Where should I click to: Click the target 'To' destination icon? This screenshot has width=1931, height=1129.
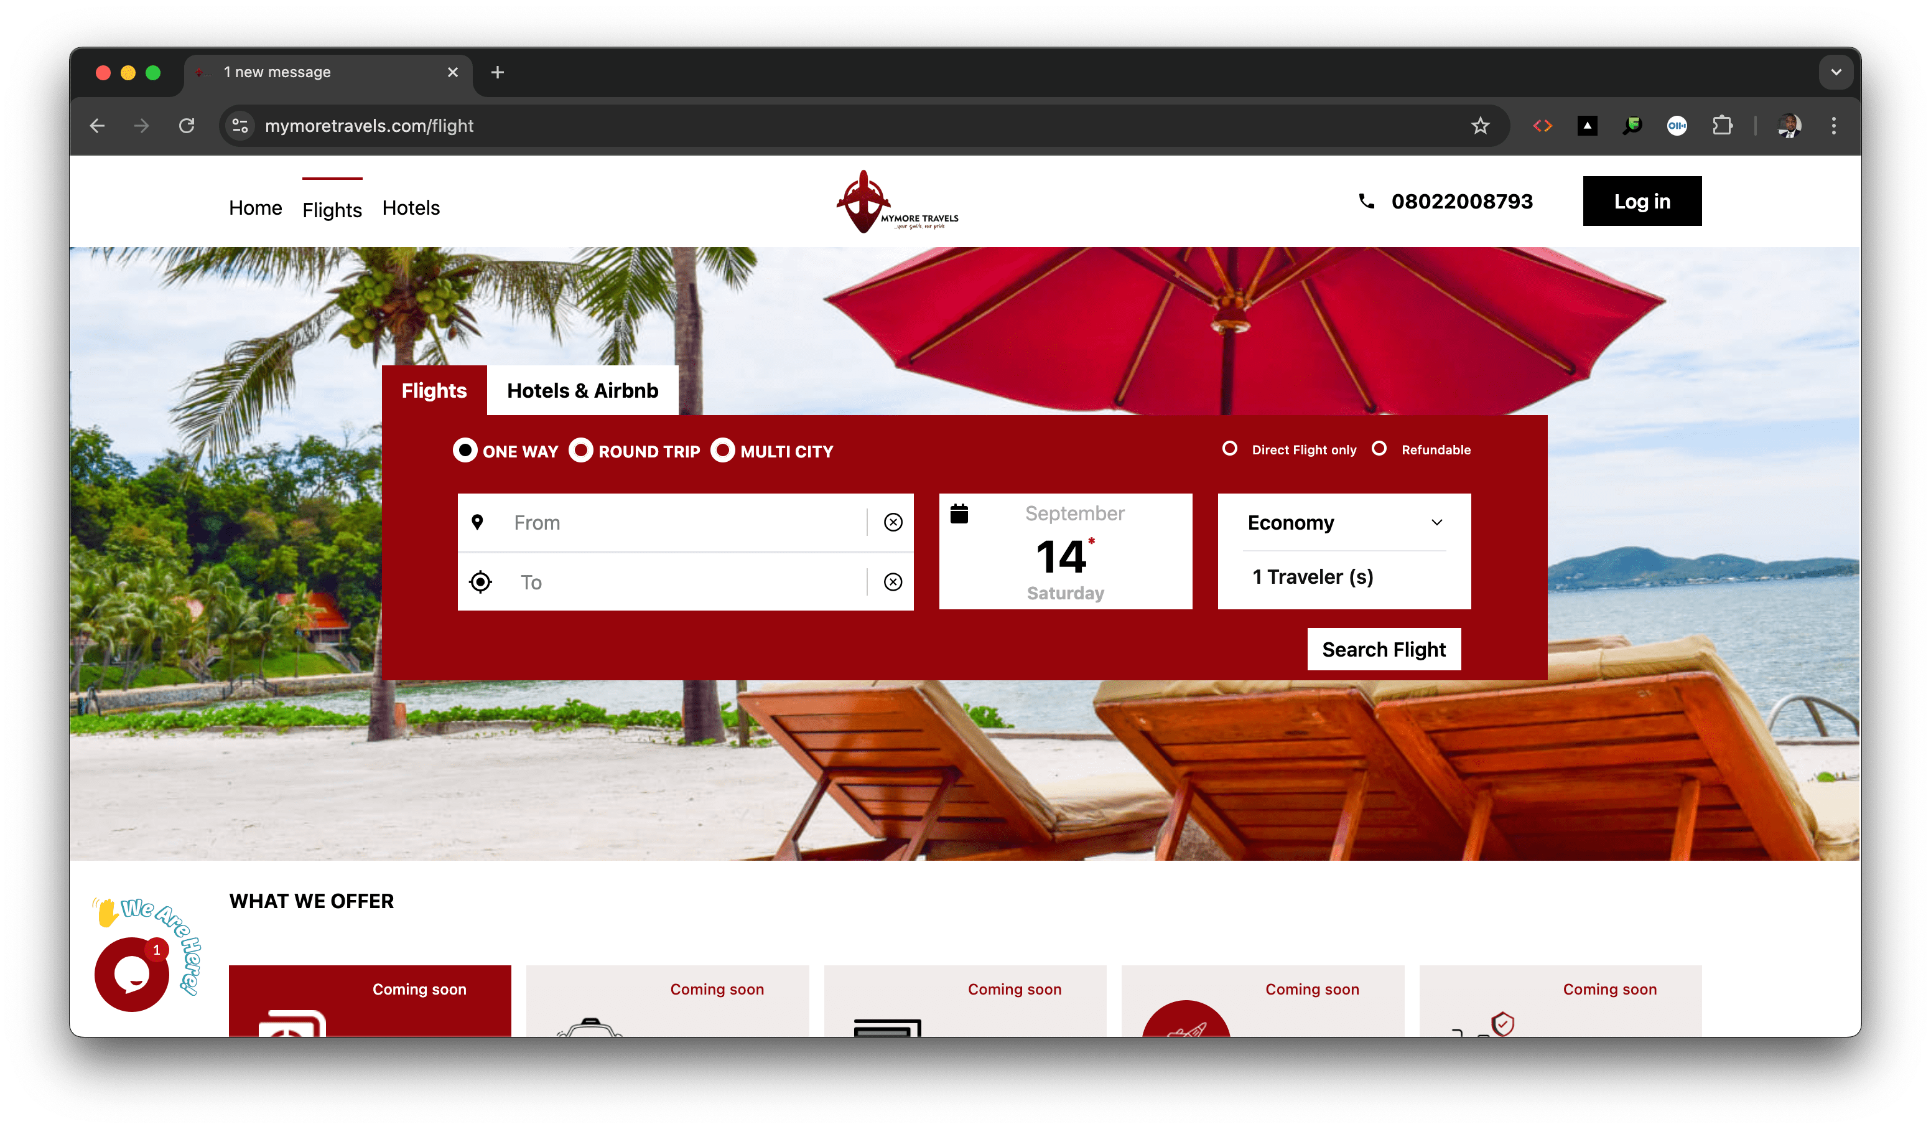481,581
